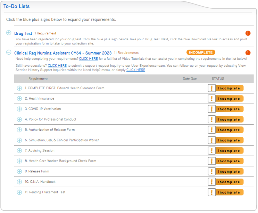Expand Edward Health Clearance Form row

19,88
